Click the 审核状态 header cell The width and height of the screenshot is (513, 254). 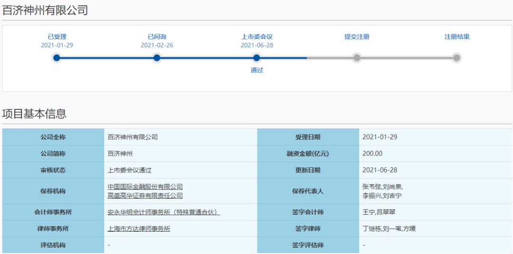tap(53, 170)
